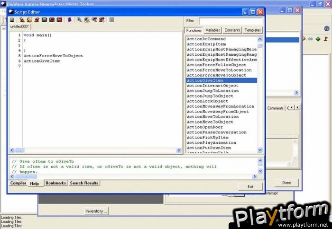Click the red X close-script toolbar icon
This screenshot has width=332, height=229.
[37, 20]
